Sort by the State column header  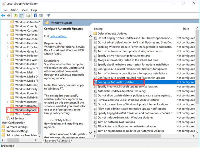pyautogui.click(x=186, y=29)
